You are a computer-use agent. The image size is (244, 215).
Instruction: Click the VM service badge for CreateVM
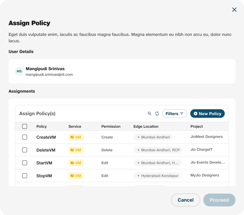pyautogui.click(x=76, y=137)
